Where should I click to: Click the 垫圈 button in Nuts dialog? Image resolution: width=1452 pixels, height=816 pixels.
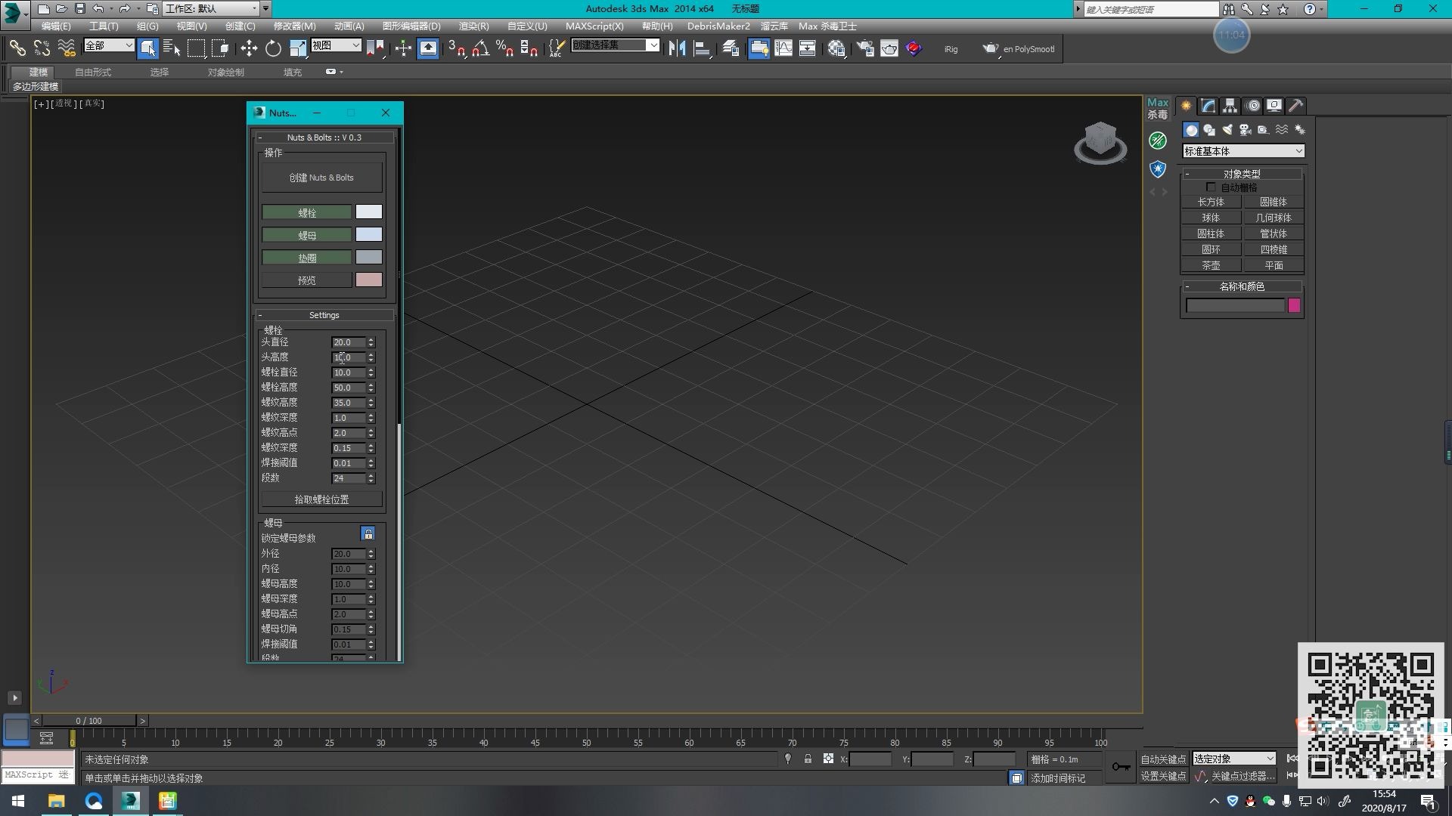coord(307,258)
